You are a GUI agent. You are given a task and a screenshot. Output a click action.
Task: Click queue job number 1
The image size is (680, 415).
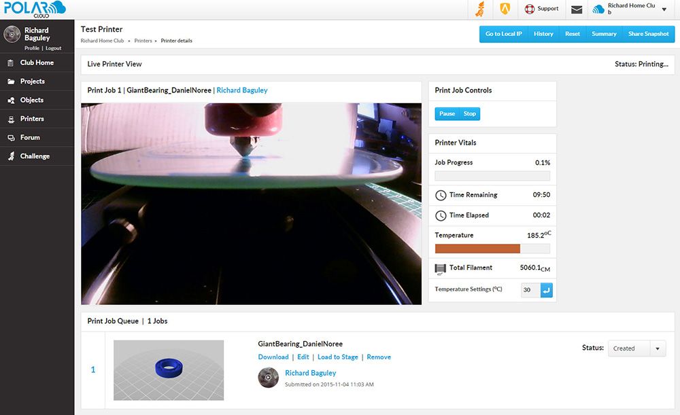[x=92, y=369]
